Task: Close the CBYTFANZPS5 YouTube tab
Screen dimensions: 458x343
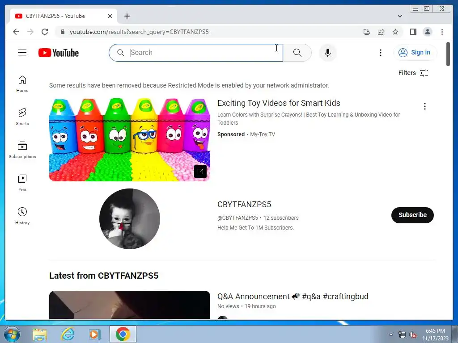Action: click(110, 16)
